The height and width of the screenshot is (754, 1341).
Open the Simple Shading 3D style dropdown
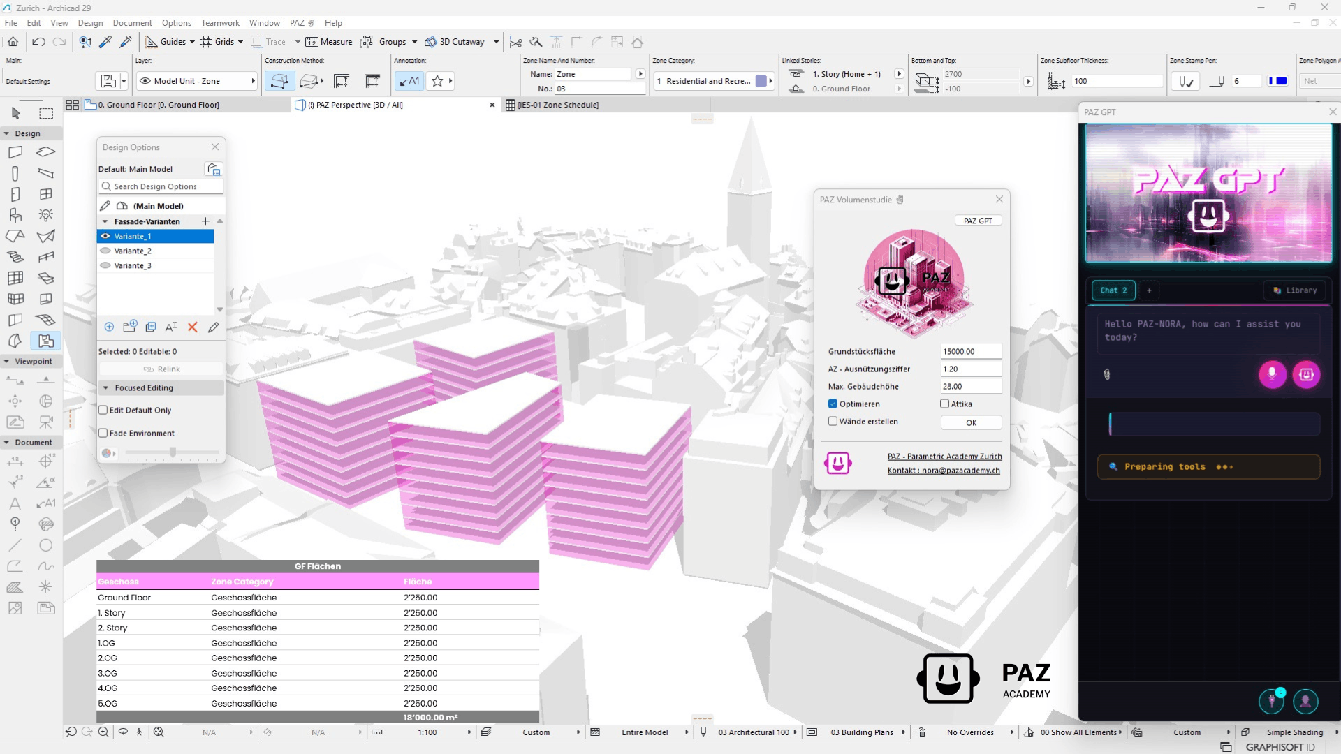tap(1335, 732)
